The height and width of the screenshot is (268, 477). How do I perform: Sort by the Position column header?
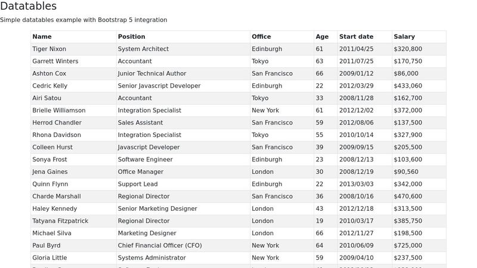click(183, 37)
